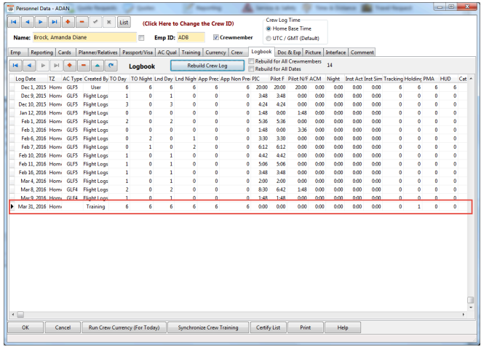Screen dimensions: 481x347
Task: Go to first personnel record in top toolbar
Action: [x=14, y=22]
